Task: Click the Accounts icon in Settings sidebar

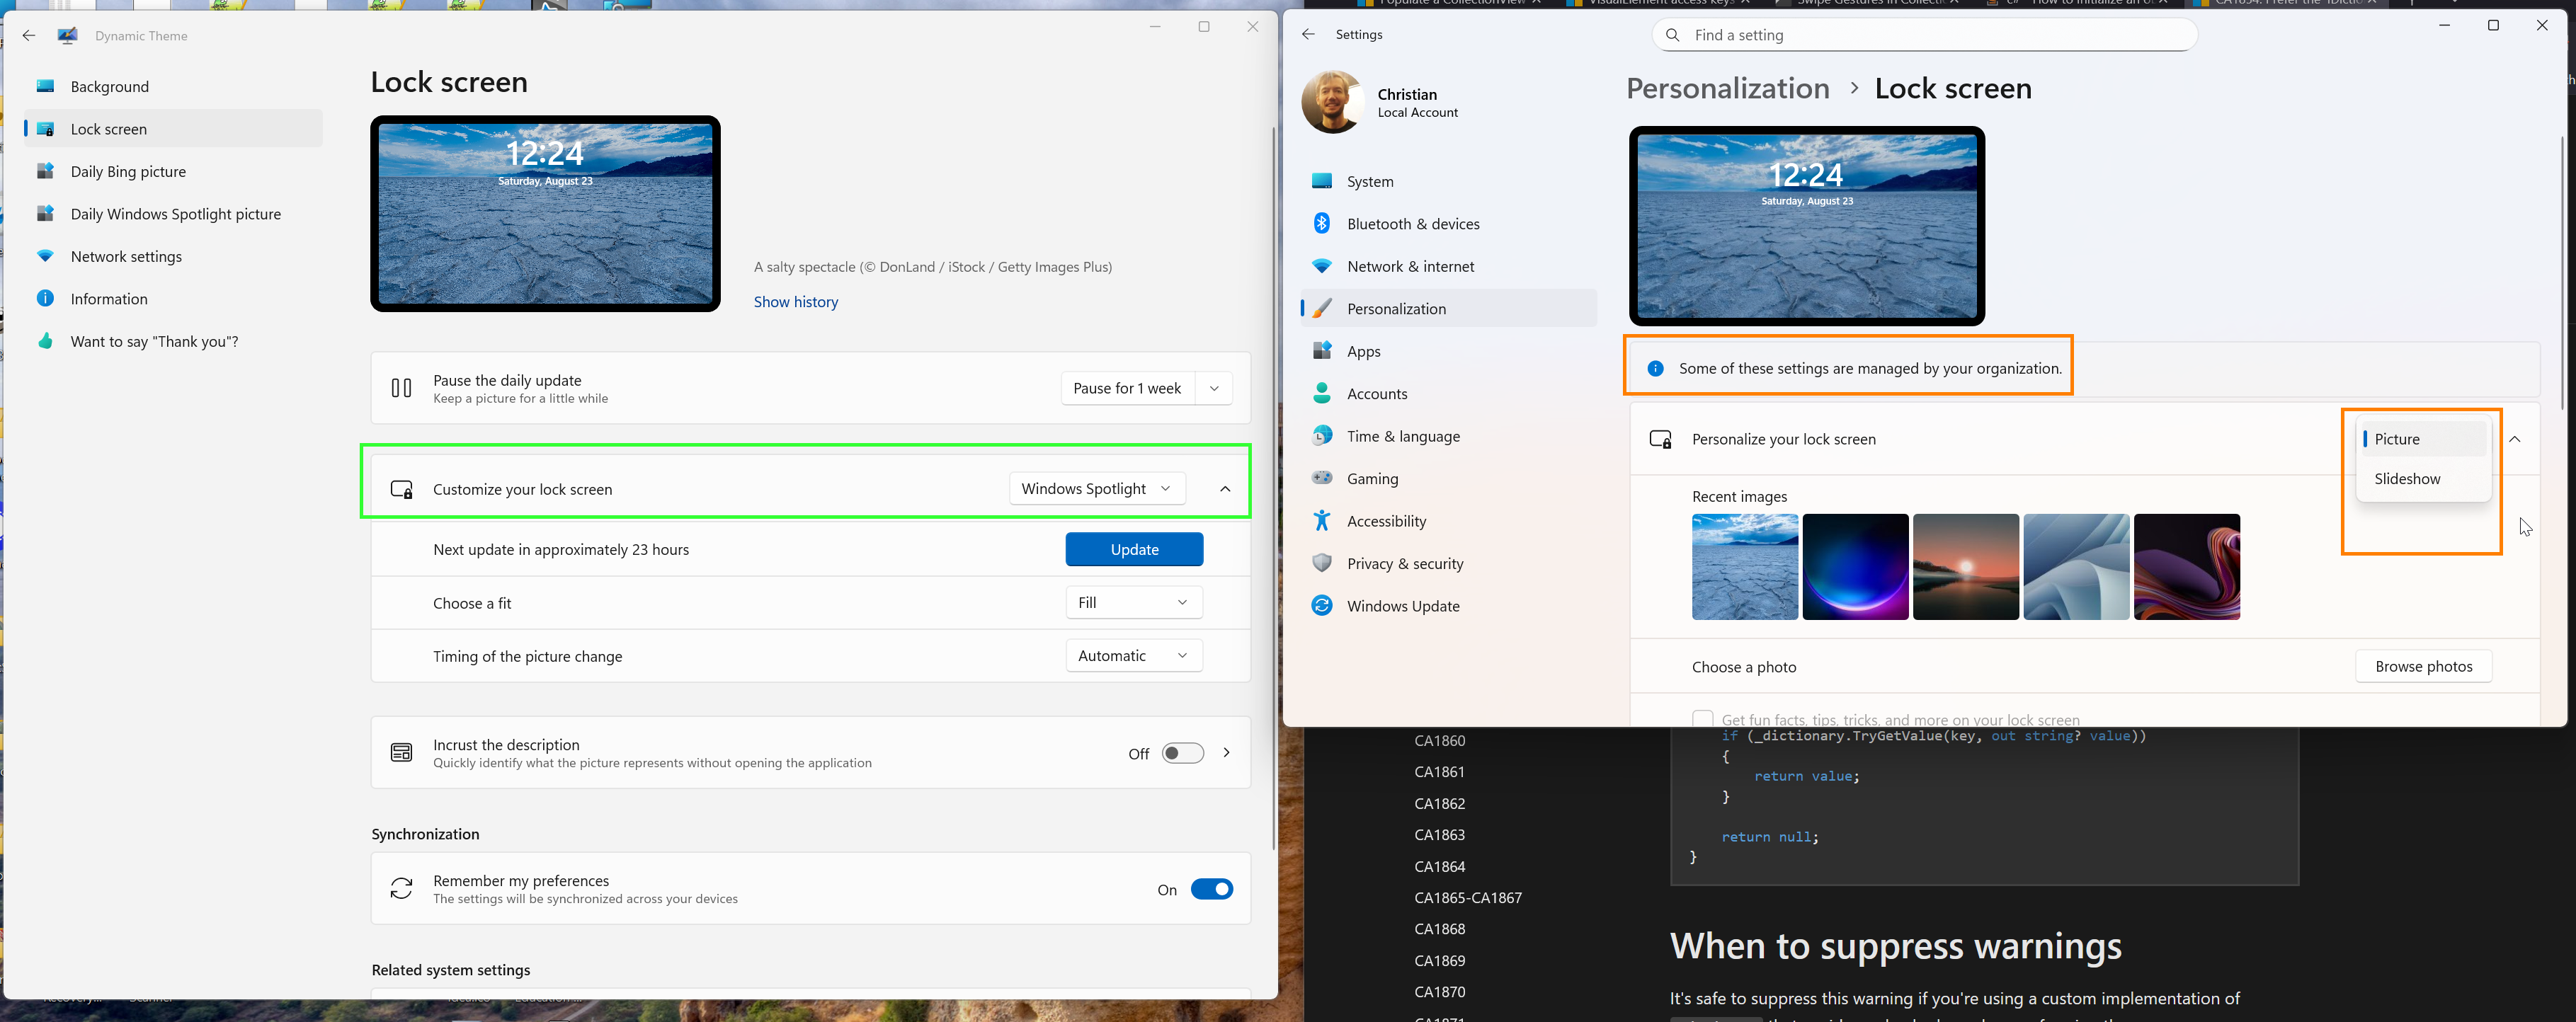Action: [1322, 394]
